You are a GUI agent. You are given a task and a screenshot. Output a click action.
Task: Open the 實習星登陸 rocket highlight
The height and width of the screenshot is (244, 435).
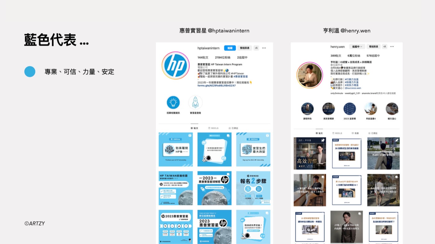click(x=195, y=102)
